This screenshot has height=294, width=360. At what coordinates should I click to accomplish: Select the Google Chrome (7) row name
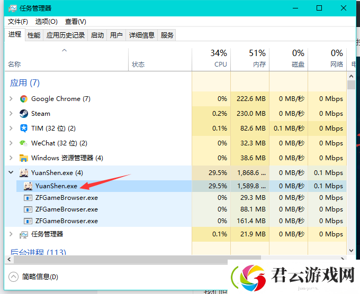point(61,99)
